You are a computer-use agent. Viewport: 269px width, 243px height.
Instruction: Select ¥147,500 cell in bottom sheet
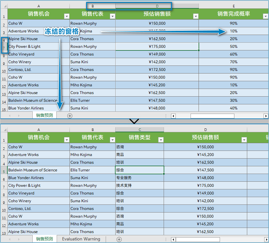coord(206,170)
